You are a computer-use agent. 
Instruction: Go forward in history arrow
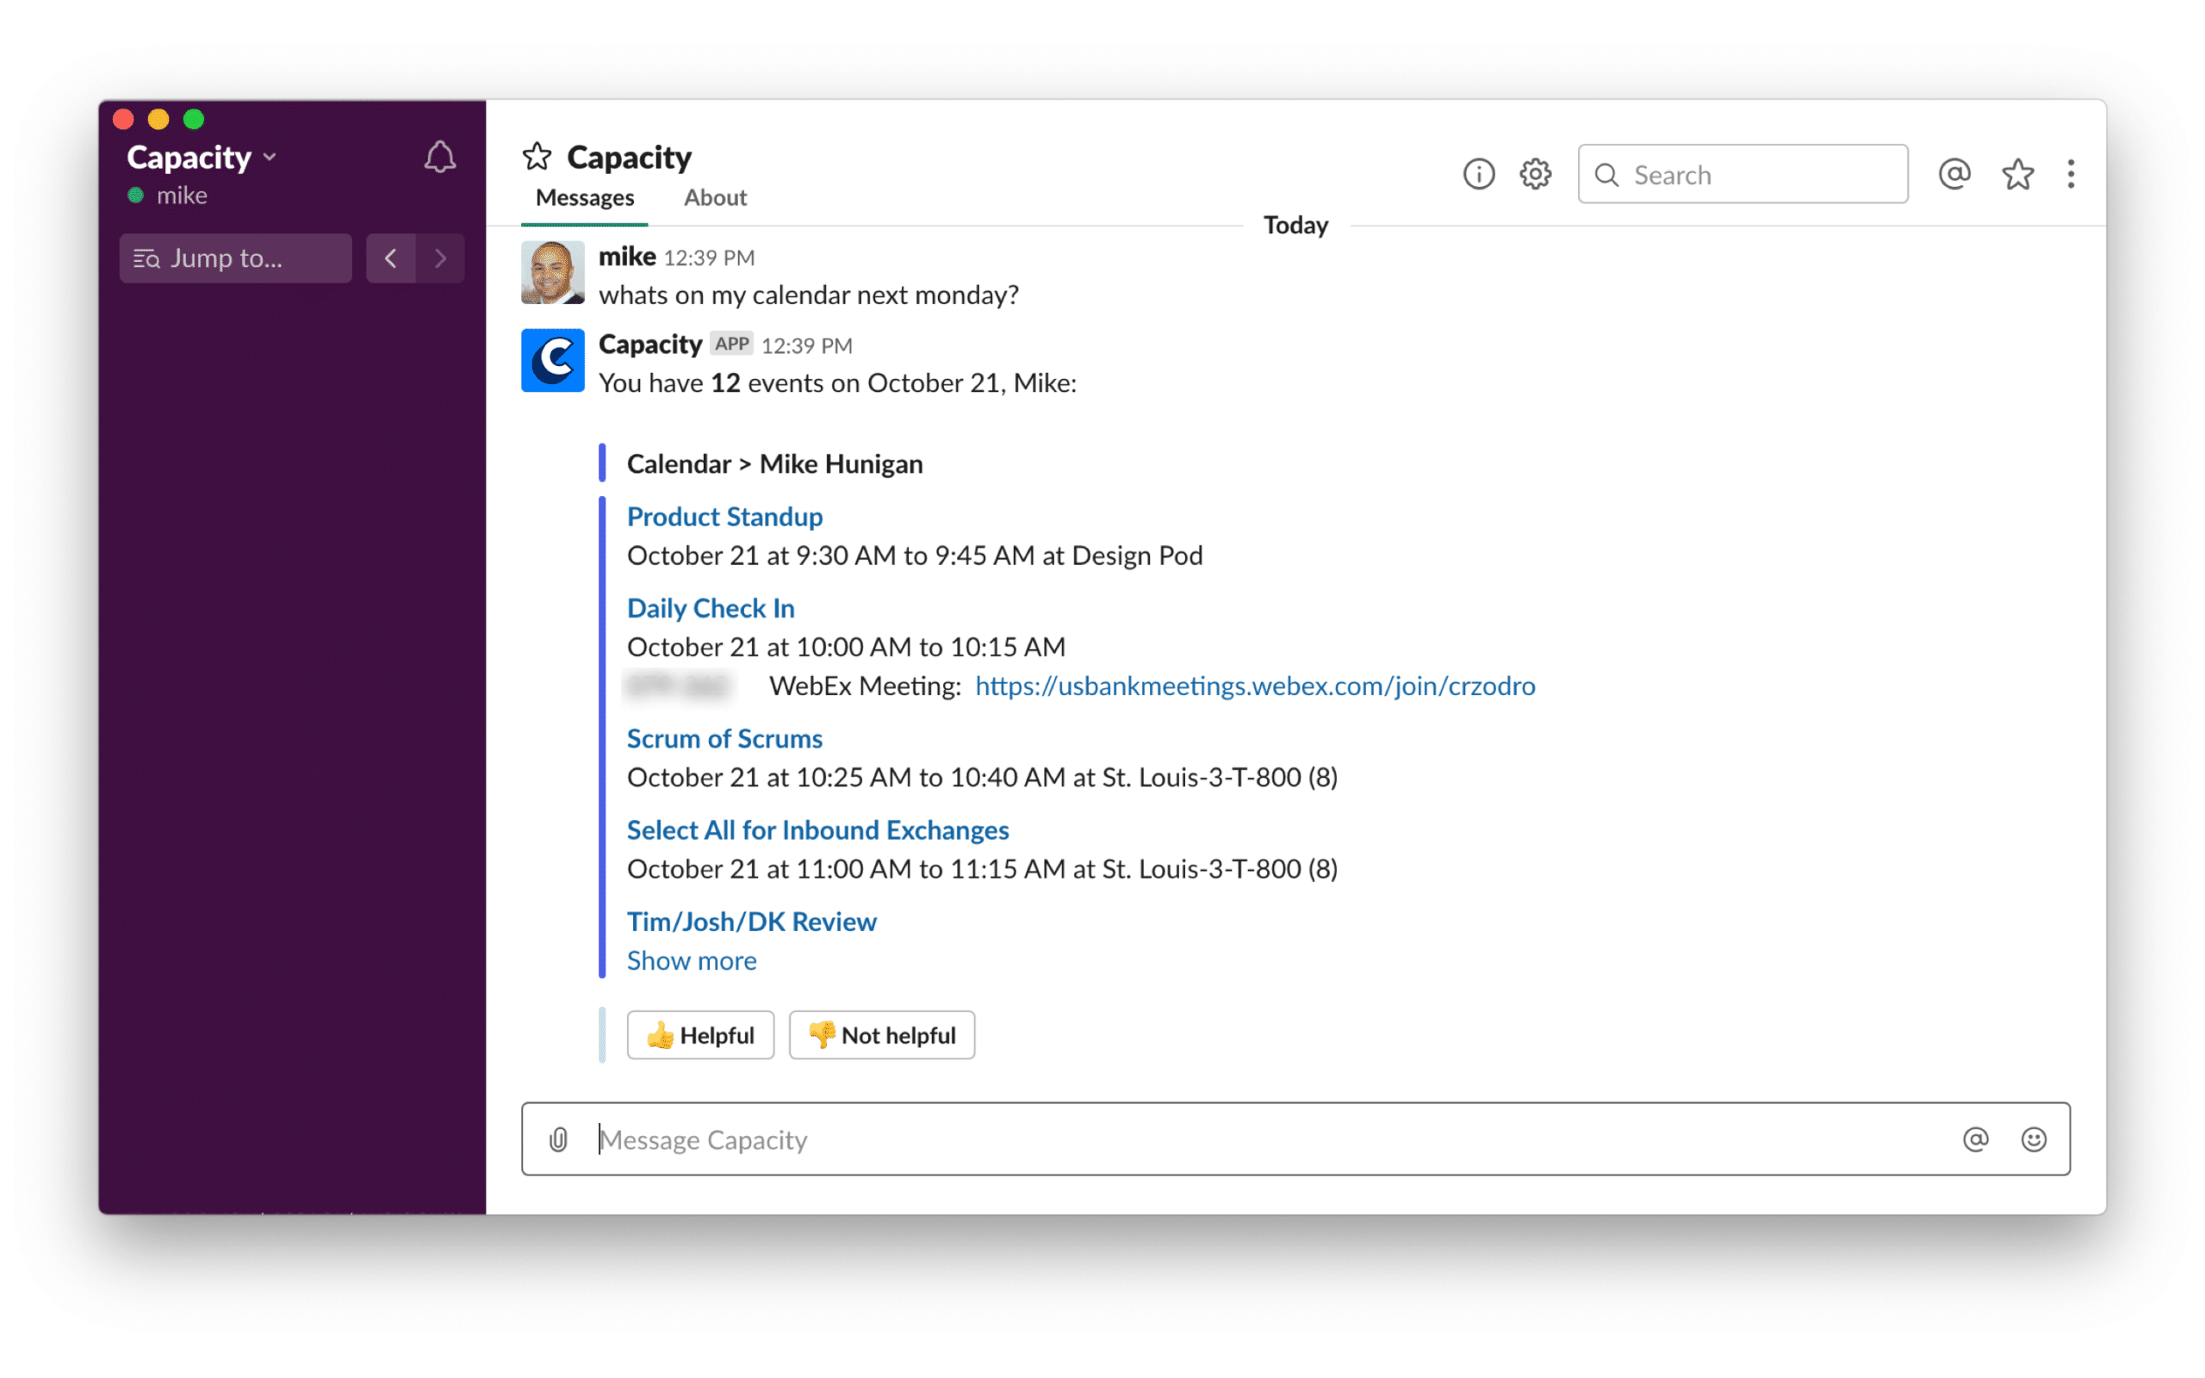coord(441,258)
